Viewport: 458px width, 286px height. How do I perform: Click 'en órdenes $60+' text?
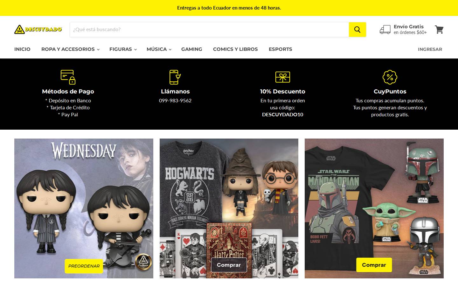[x=410, y=32]
